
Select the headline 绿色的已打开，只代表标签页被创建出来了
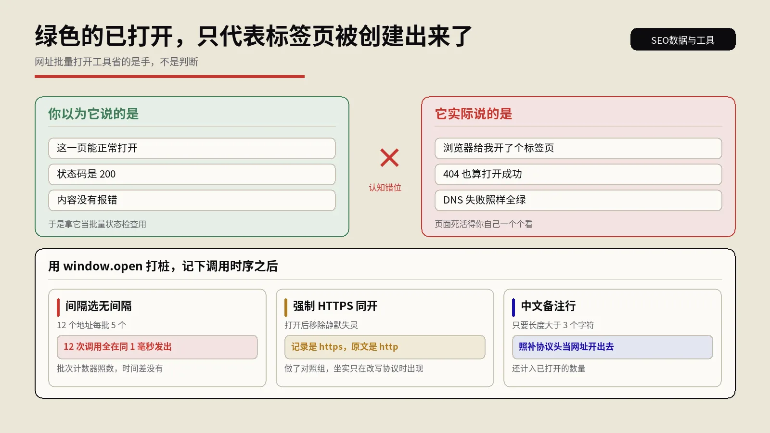tap(253, 36)
